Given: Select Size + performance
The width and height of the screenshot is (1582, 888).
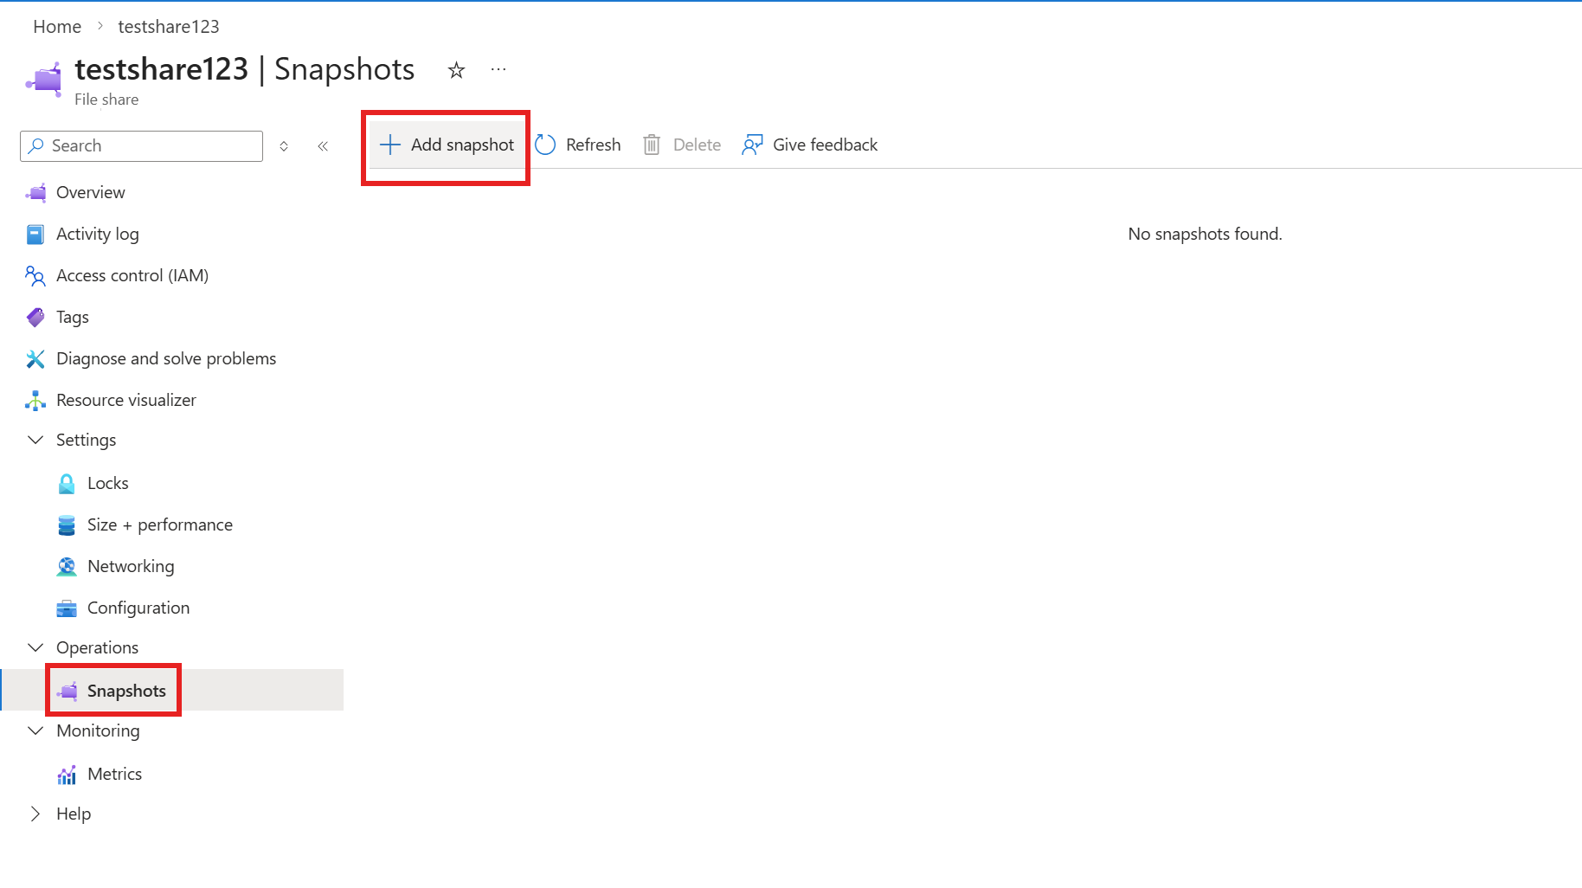Looking at the screenshot, I should point(159,524).
